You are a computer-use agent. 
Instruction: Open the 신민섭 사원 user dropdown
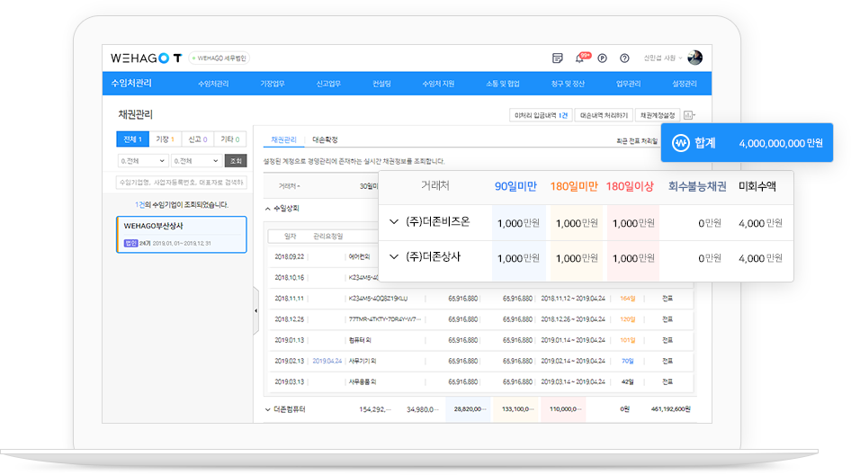click(663, 58)
